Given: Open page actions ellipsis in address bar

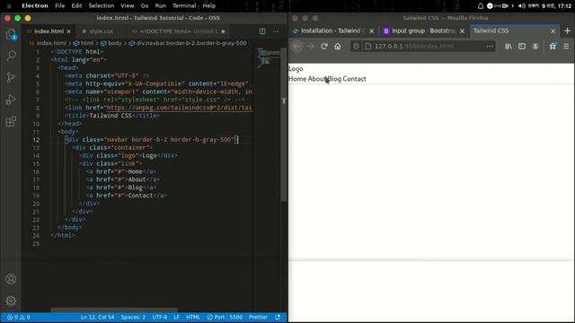Looking at the screenshot, I should tap(490, 47).
